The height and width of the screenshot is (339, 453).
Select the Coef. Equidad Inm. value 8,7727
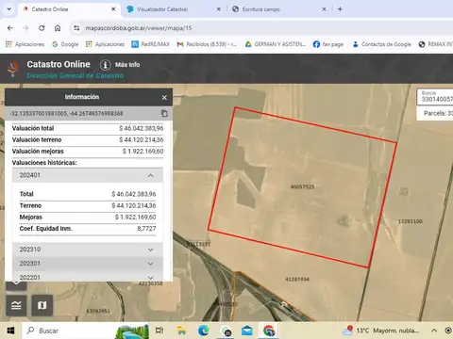146,229
